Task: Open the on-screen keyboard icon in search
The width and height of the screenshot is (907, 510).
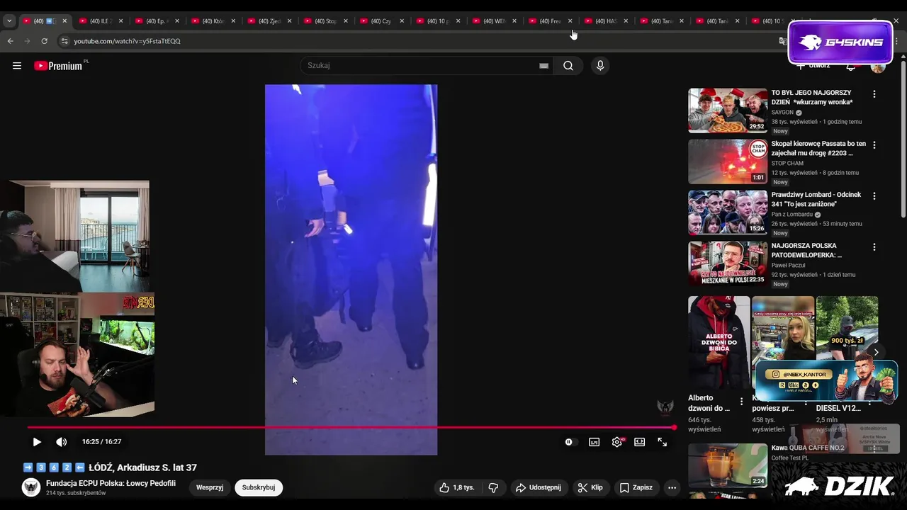Action: [543, 66]
